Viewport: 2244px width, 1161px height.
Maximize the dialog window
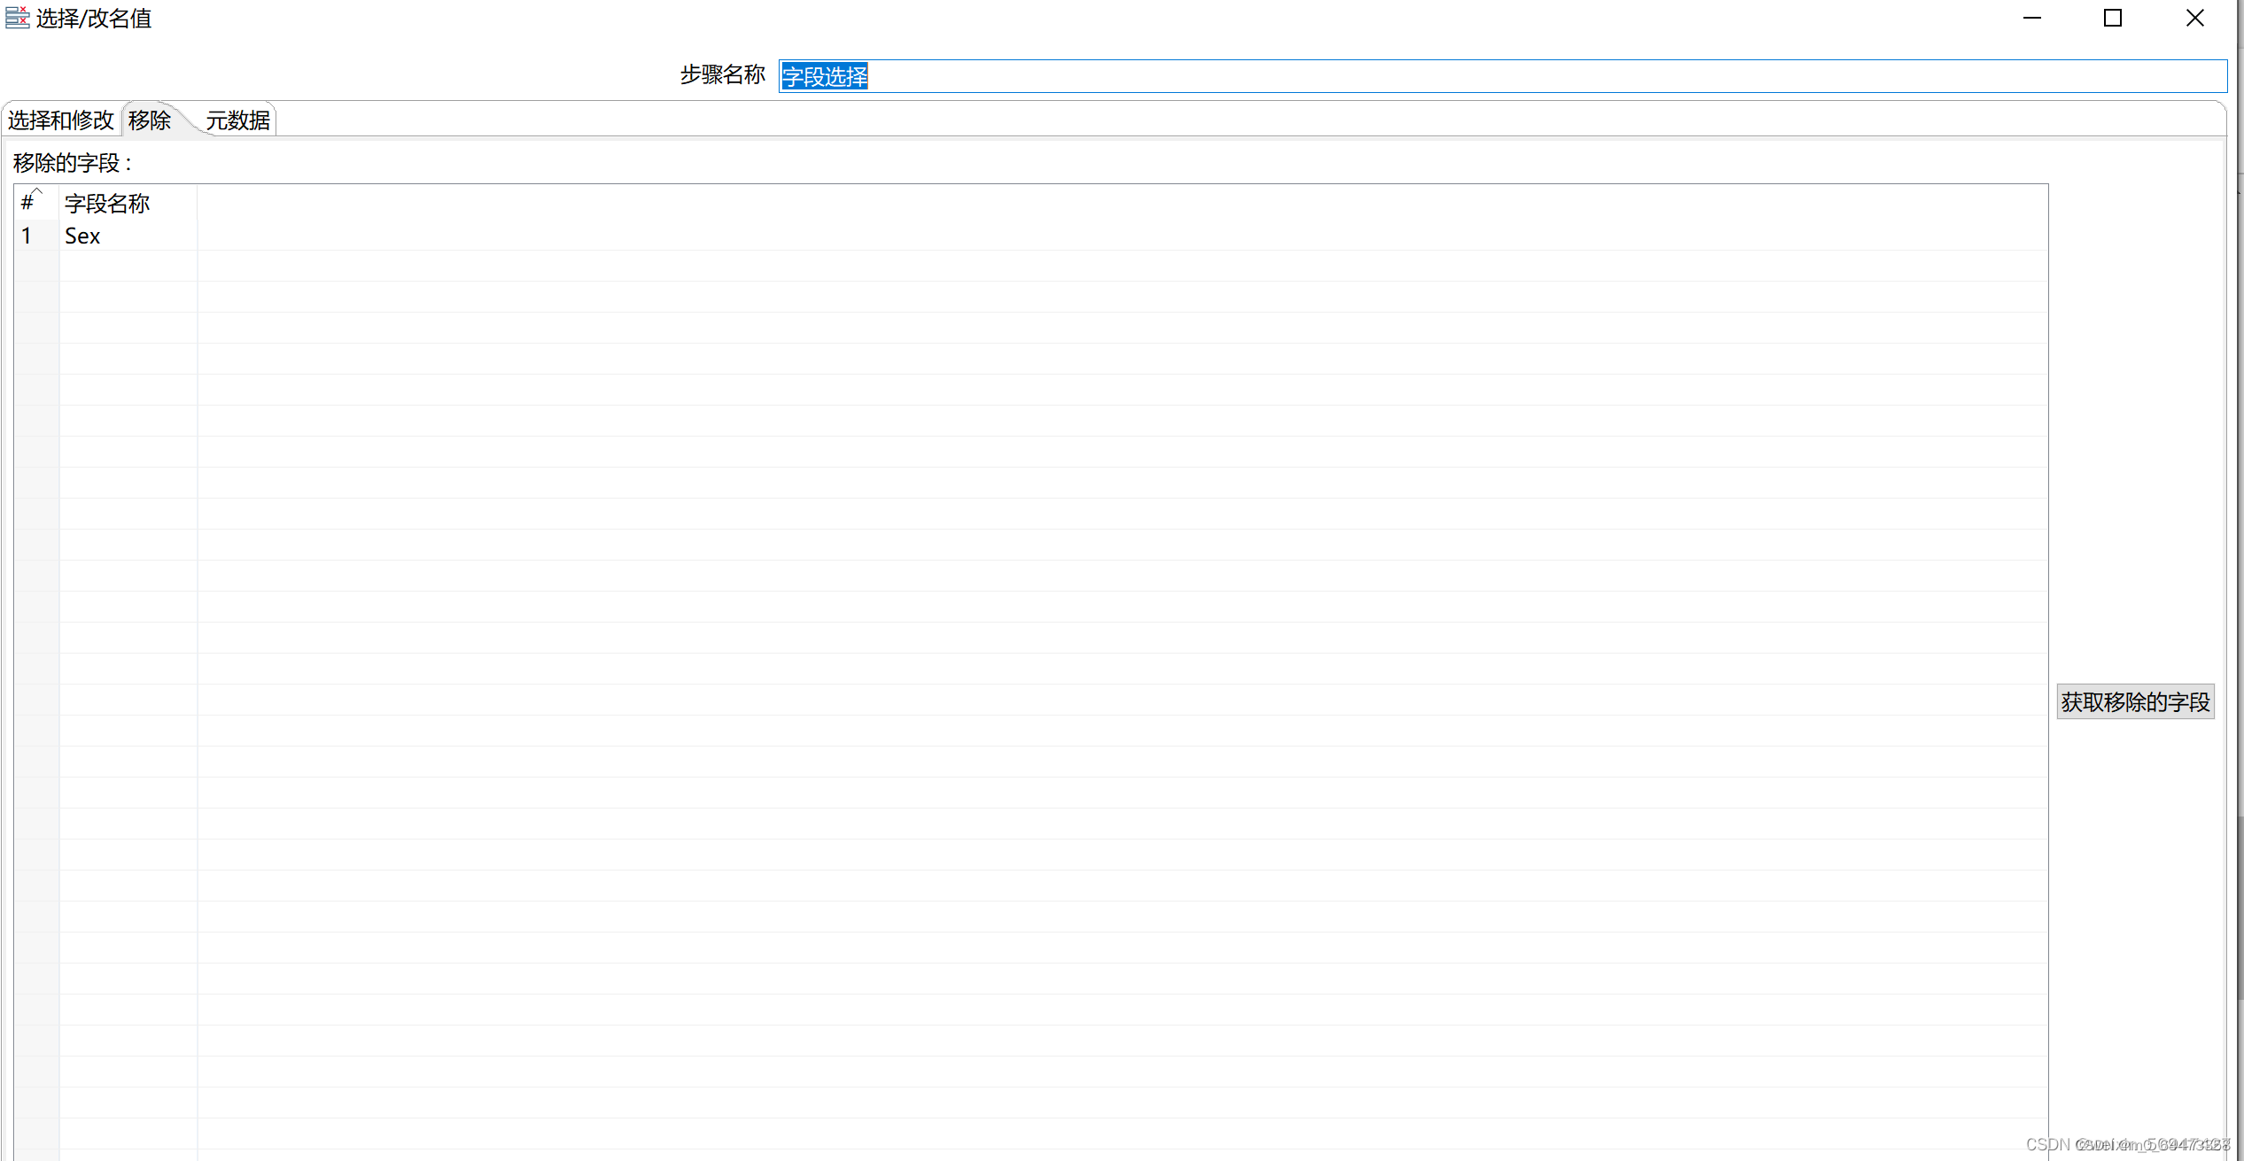[x=2113, y=18]
